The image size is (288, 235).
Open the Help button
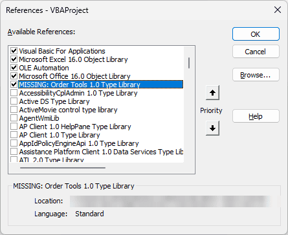tap(256, 116)
